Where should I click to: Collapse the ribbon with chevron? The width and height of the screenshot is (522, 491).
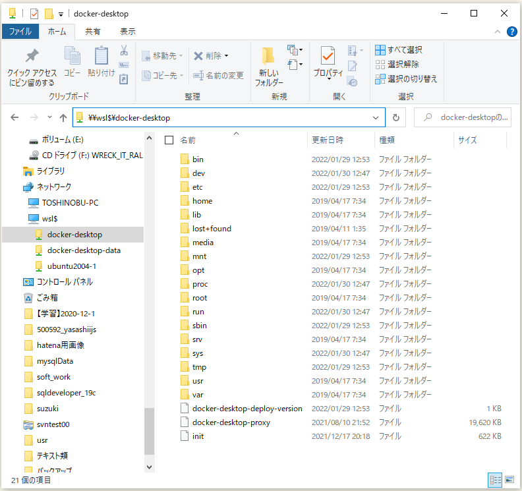498,32
